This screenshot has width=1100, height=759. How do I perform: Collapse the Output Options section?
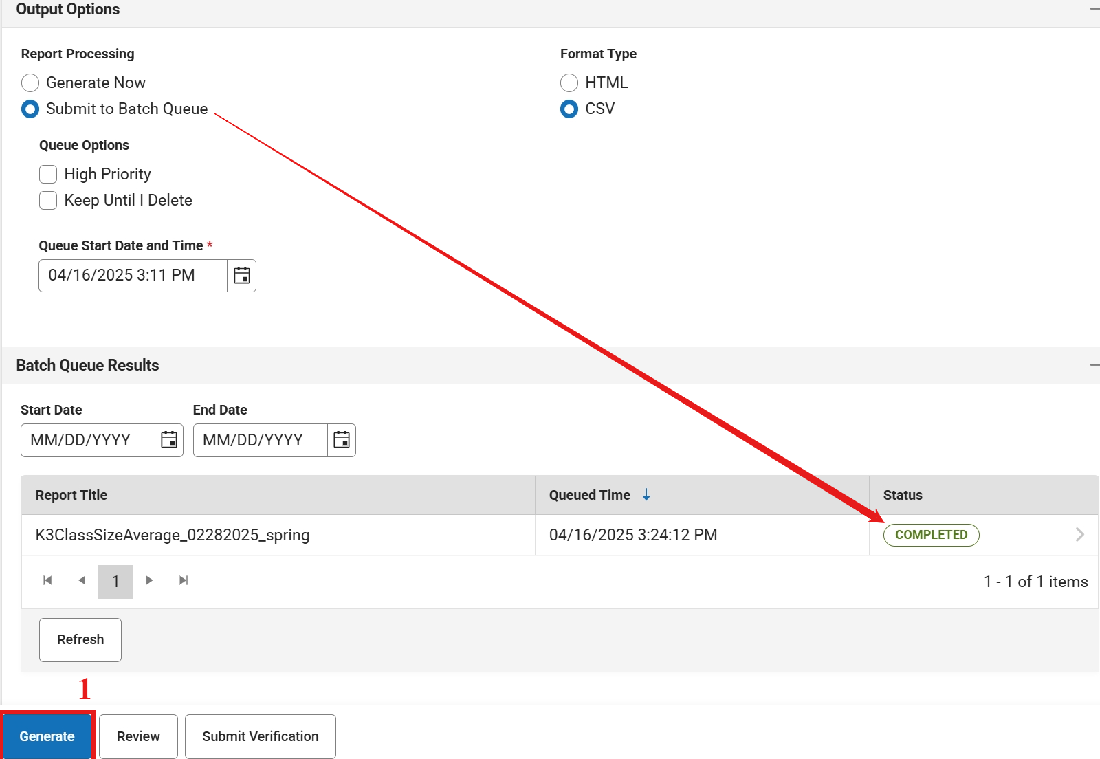click(1094, 9)
